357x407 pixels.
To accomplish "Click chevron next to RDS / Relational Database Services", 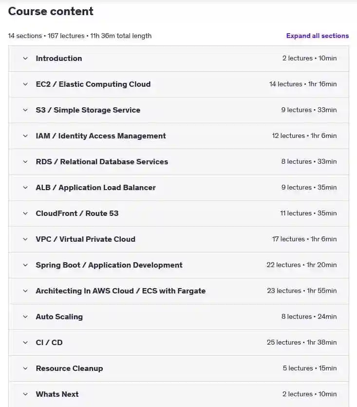I will 25,162.
